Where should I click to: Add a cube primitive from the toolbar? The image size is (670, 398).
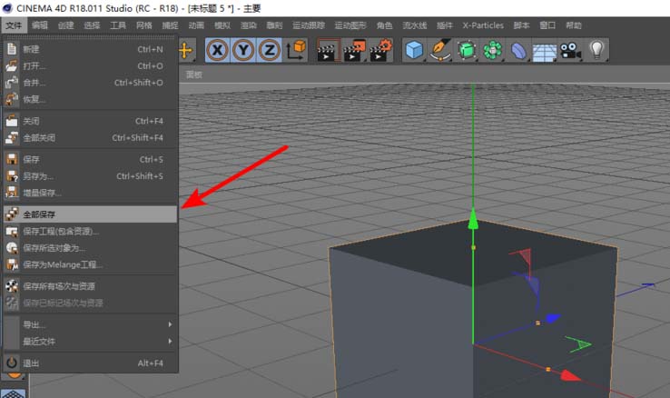[x=414, y=51]
